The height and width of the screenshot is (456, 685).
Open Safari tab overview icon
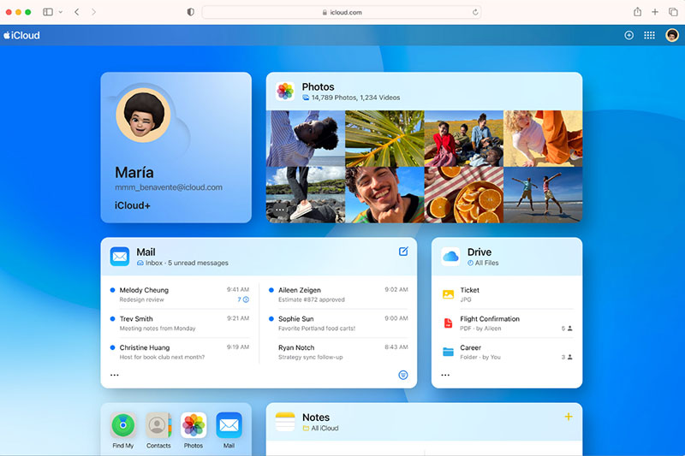click(x=673, y=12)
